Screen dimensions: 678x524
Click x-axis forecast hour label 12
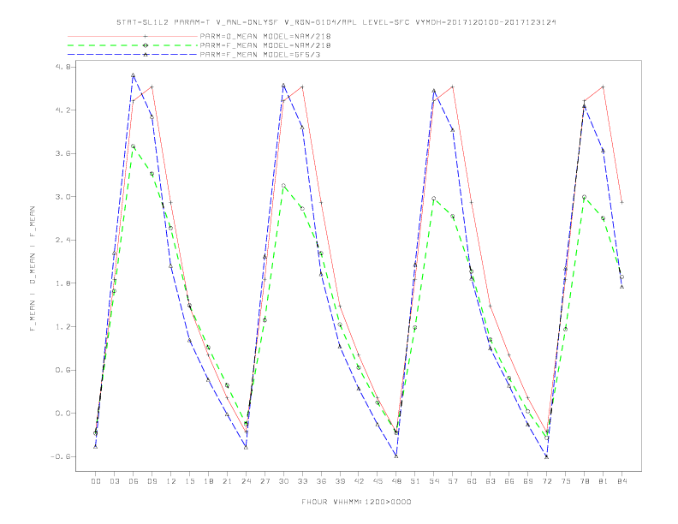(x=171, y=481)
